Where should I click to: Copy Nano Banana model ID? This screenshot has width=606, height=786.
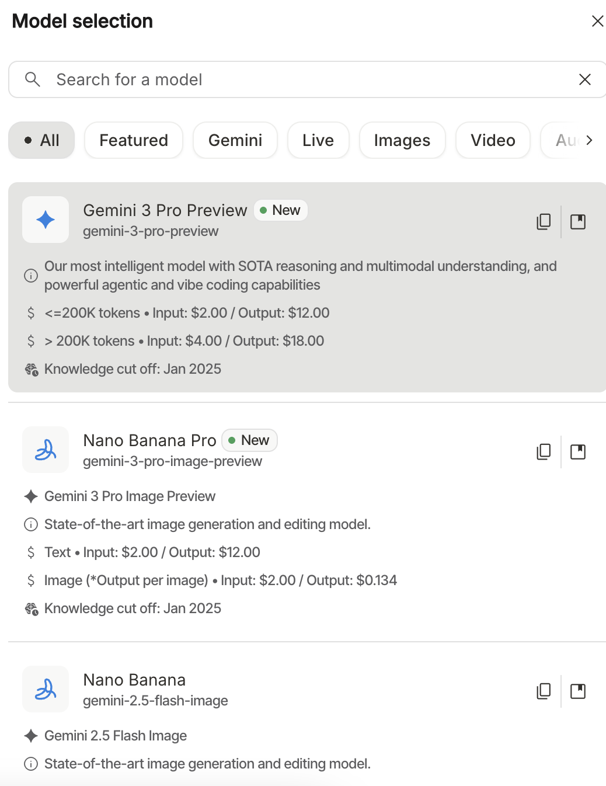(544, 691)
